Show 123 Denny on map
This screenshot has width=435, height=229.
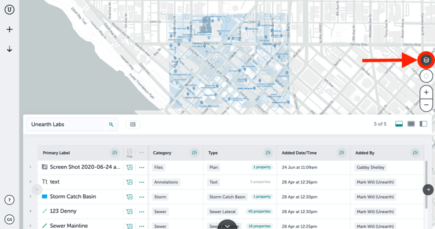tap(129, 211)
